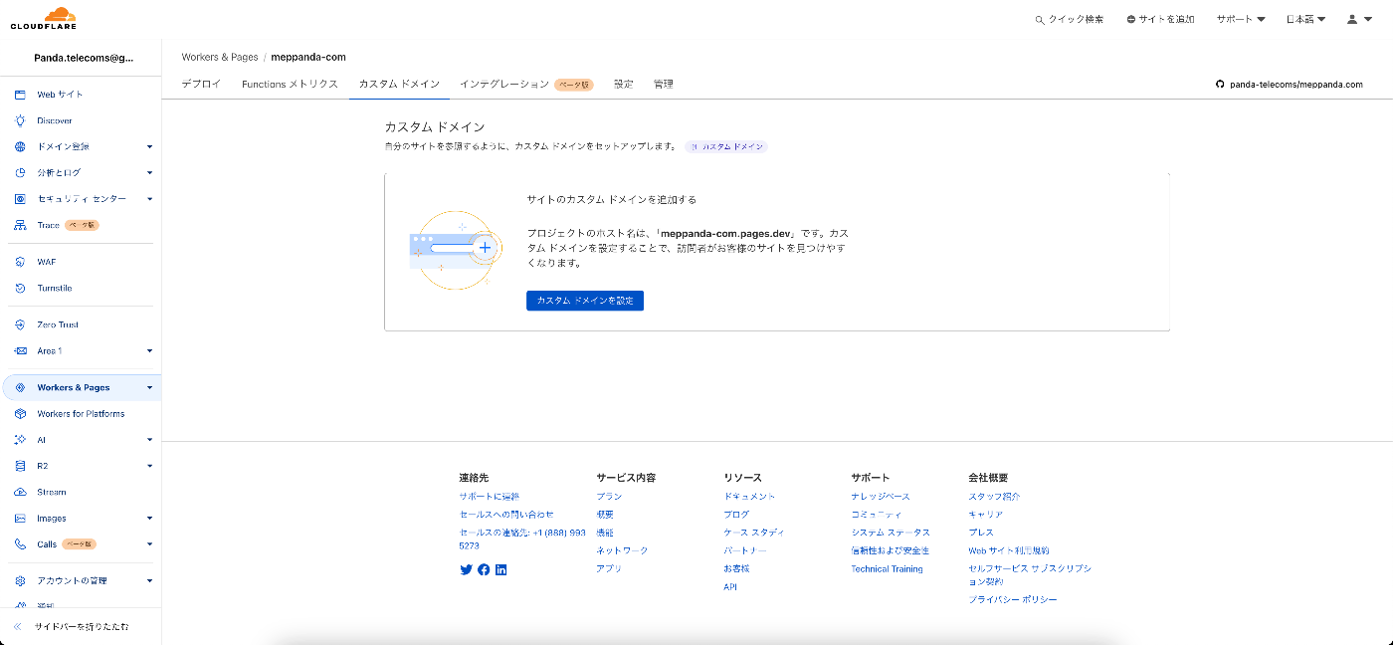1393x645 pixels.
Task: Click Workers & Pages breadcrumb link
Action: point(220,58)
